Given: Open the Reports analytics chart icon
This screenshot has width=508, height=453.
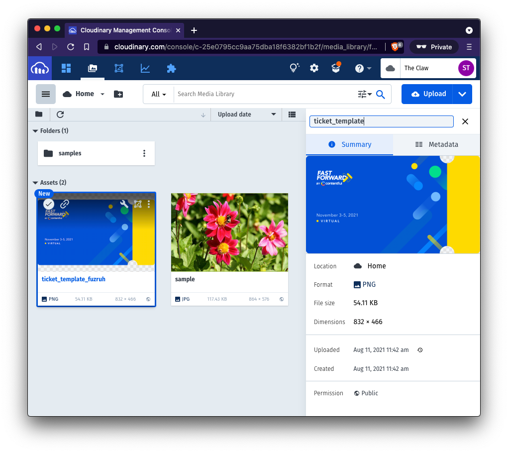Looking at the screenshot, I should point(145,68).
